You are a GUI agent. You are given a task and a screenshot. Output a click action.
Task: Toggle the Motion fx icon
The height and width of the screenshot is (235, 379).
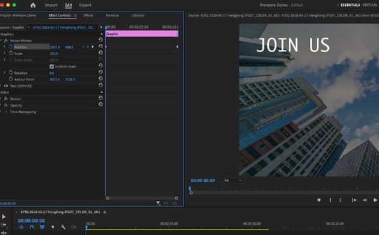(x=6, y=99)
